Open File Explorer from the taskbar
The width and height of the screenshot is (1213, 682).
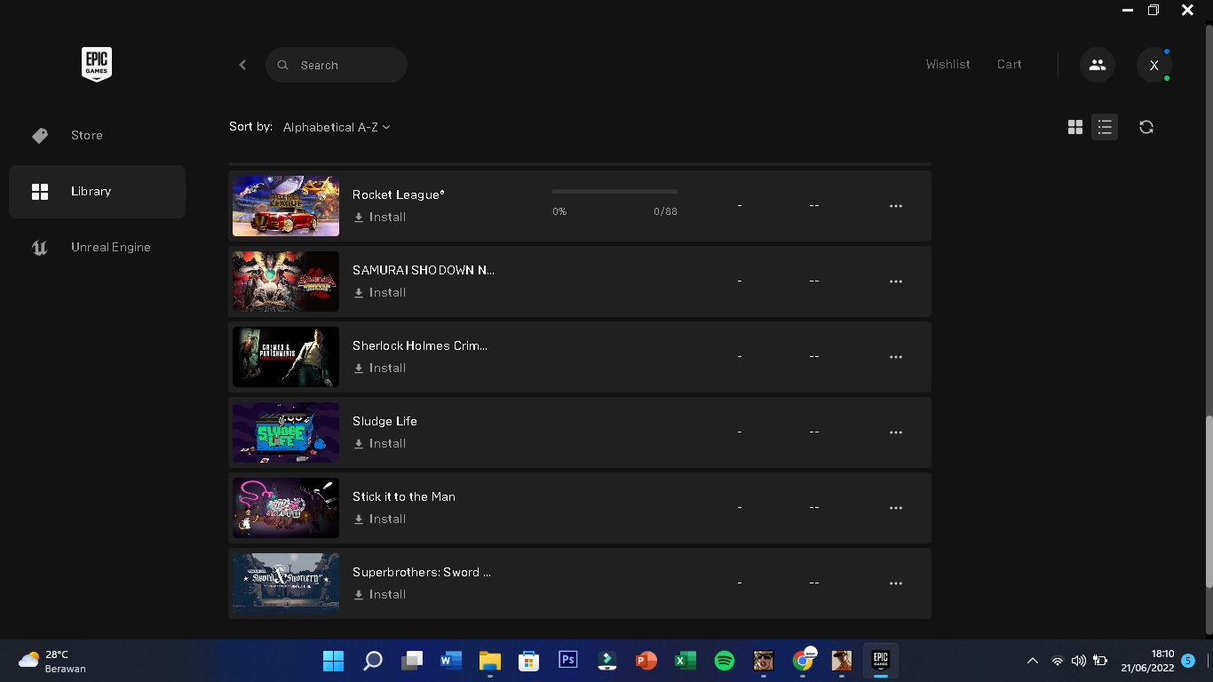click(490, 661)
